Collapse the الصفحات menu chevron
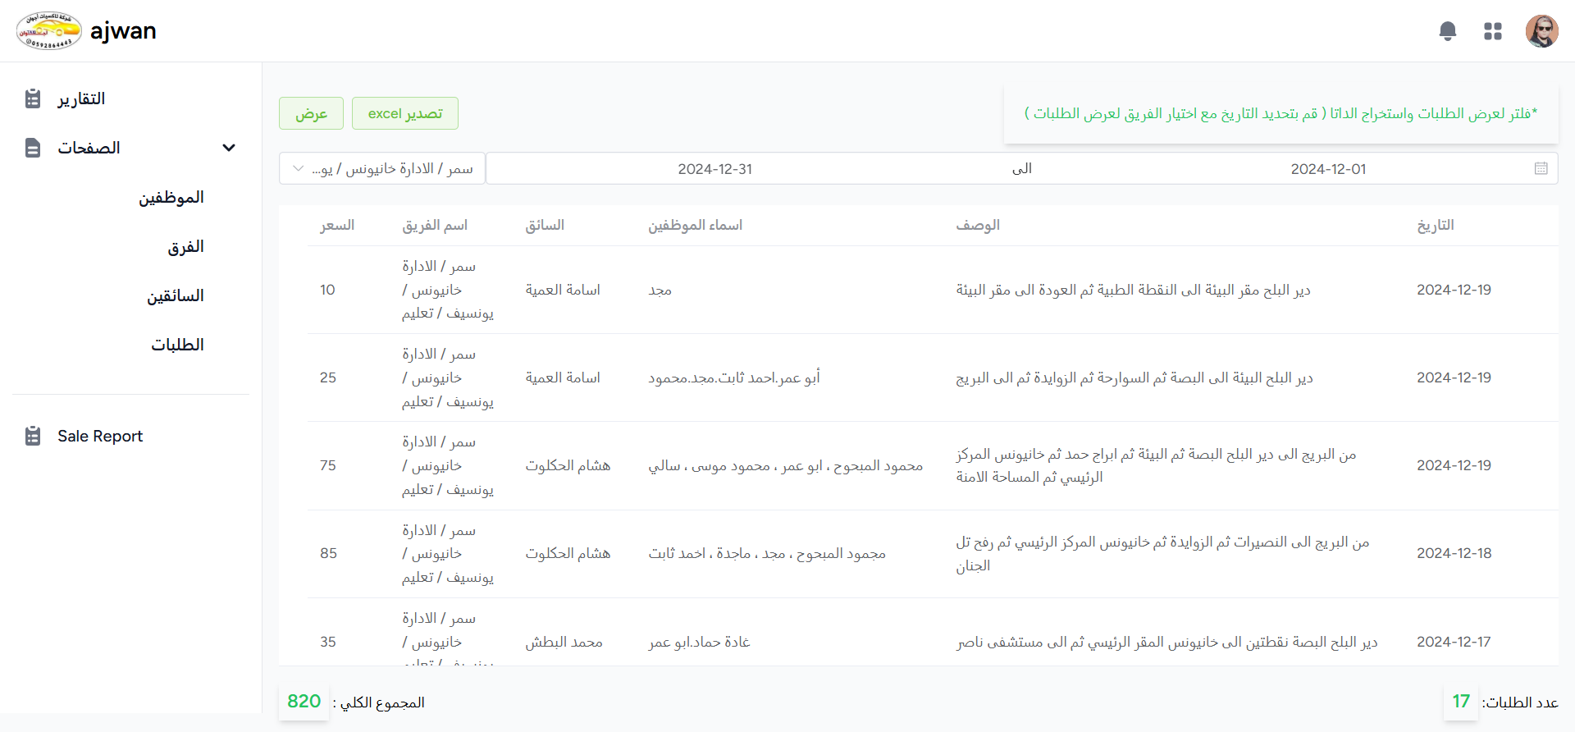Image resolution: width=1575 pixels, height=732 pixels. coord(229,148)
